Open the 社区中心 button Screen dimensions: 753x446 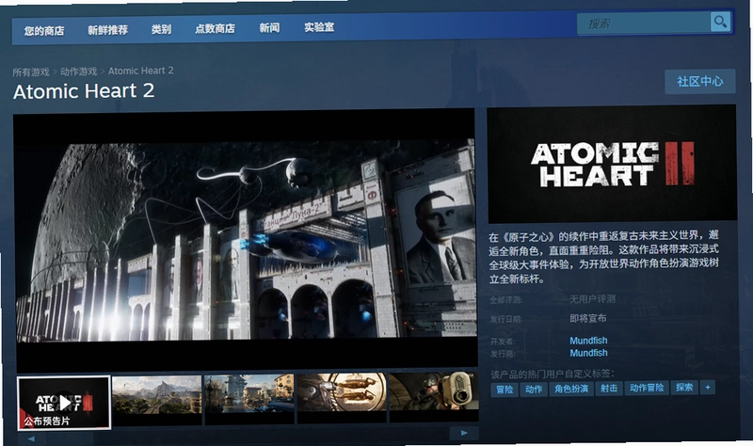700,81
